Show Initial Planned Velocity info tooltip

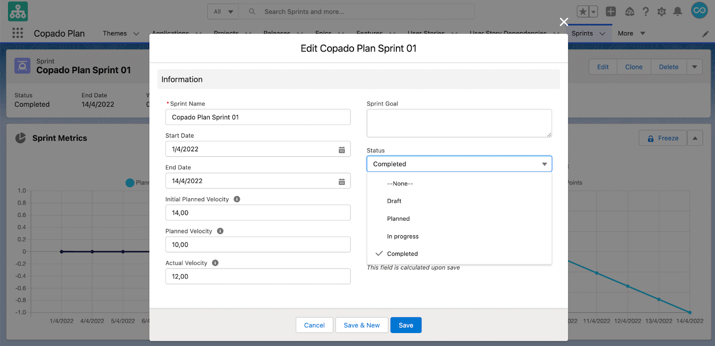coord(237,199)
